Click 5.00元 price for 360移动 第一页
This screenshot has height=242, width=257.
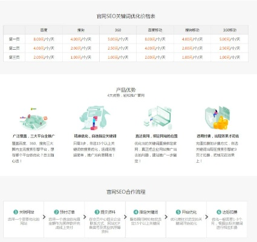[x=225, y=39]
